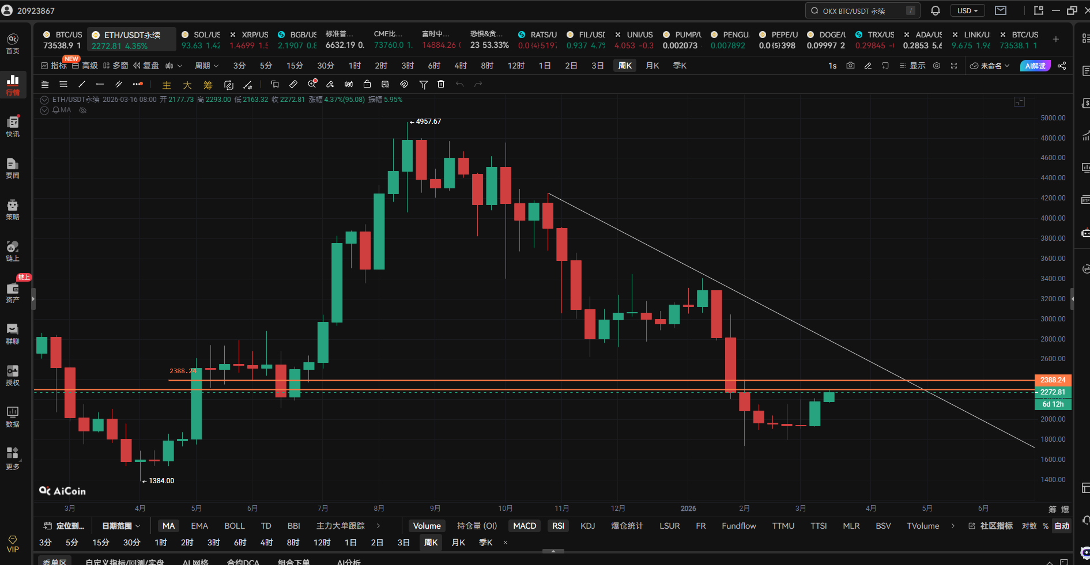
Task: Share the chart via share icon
Action: click(x=1062, y=66)
